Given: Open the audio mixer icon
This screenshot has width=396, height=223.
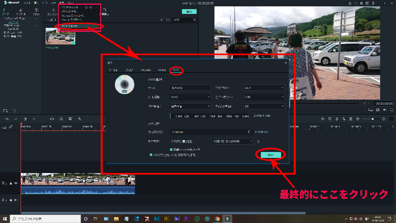Looking at the screenshot, I should tap(344, 119).
